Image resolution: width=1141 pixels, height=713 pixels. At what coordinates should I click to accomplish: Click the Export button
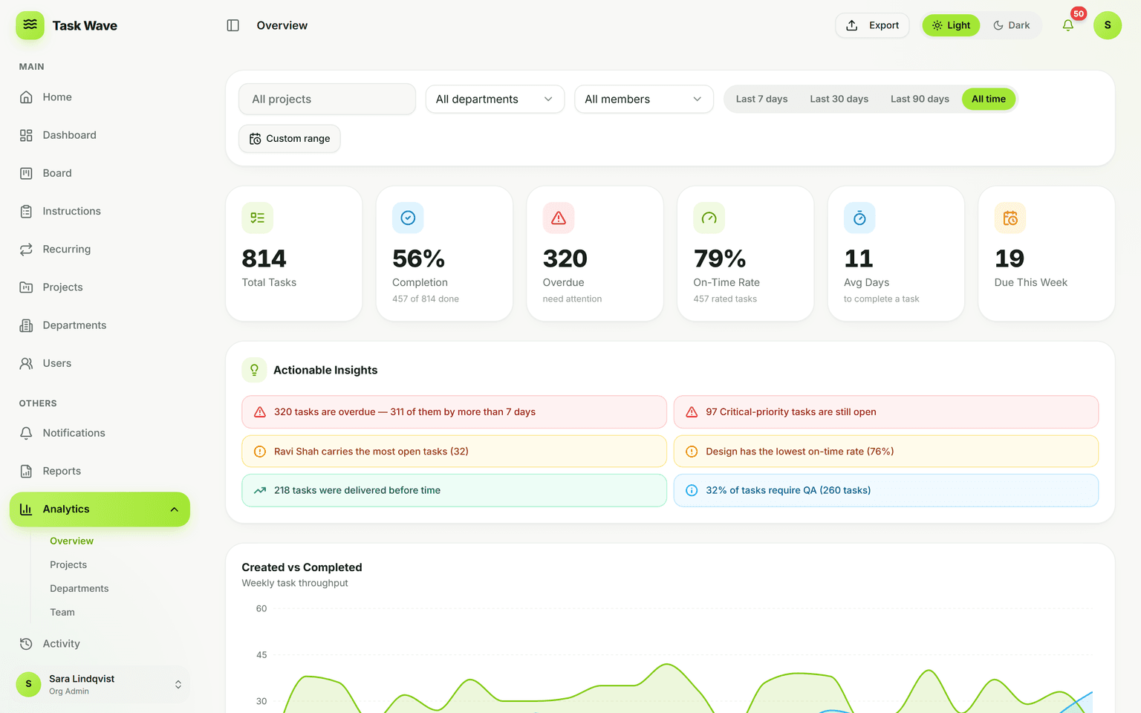(872, 25)
